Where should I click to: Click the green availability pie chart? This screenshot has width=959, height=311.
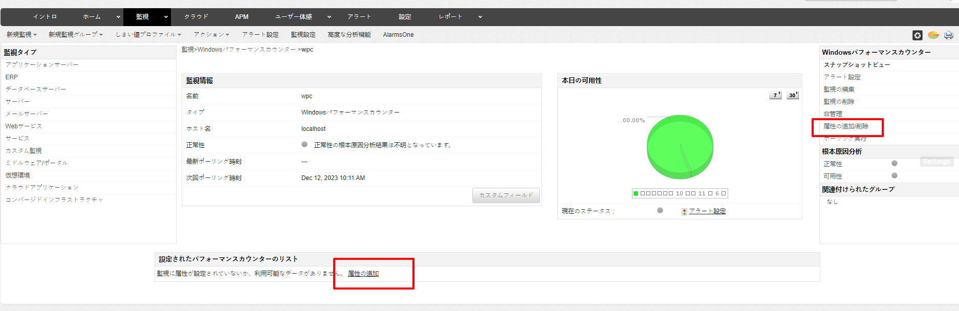tap(680, 147)
